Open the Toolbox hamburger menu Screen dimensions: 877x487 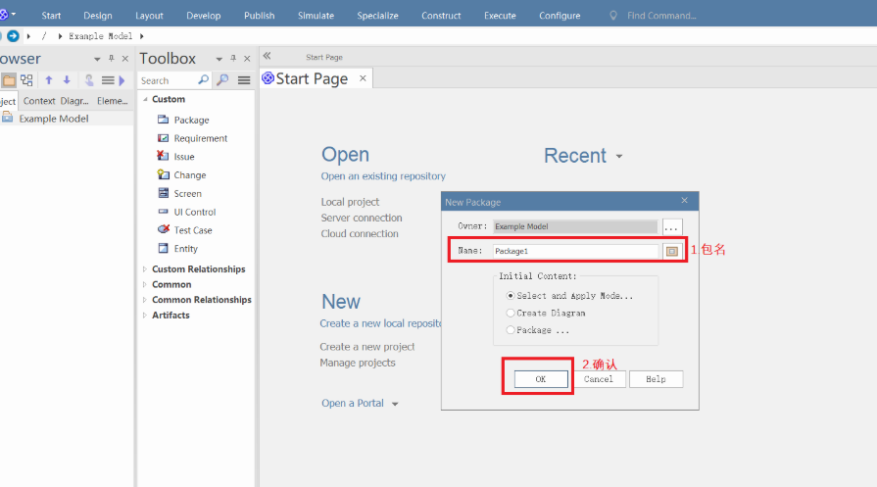pyautogui.click(x=244, y=80)
